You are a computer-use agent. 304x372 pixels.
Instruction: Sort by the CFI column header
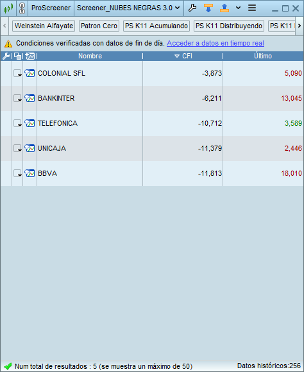pos(183,56)
